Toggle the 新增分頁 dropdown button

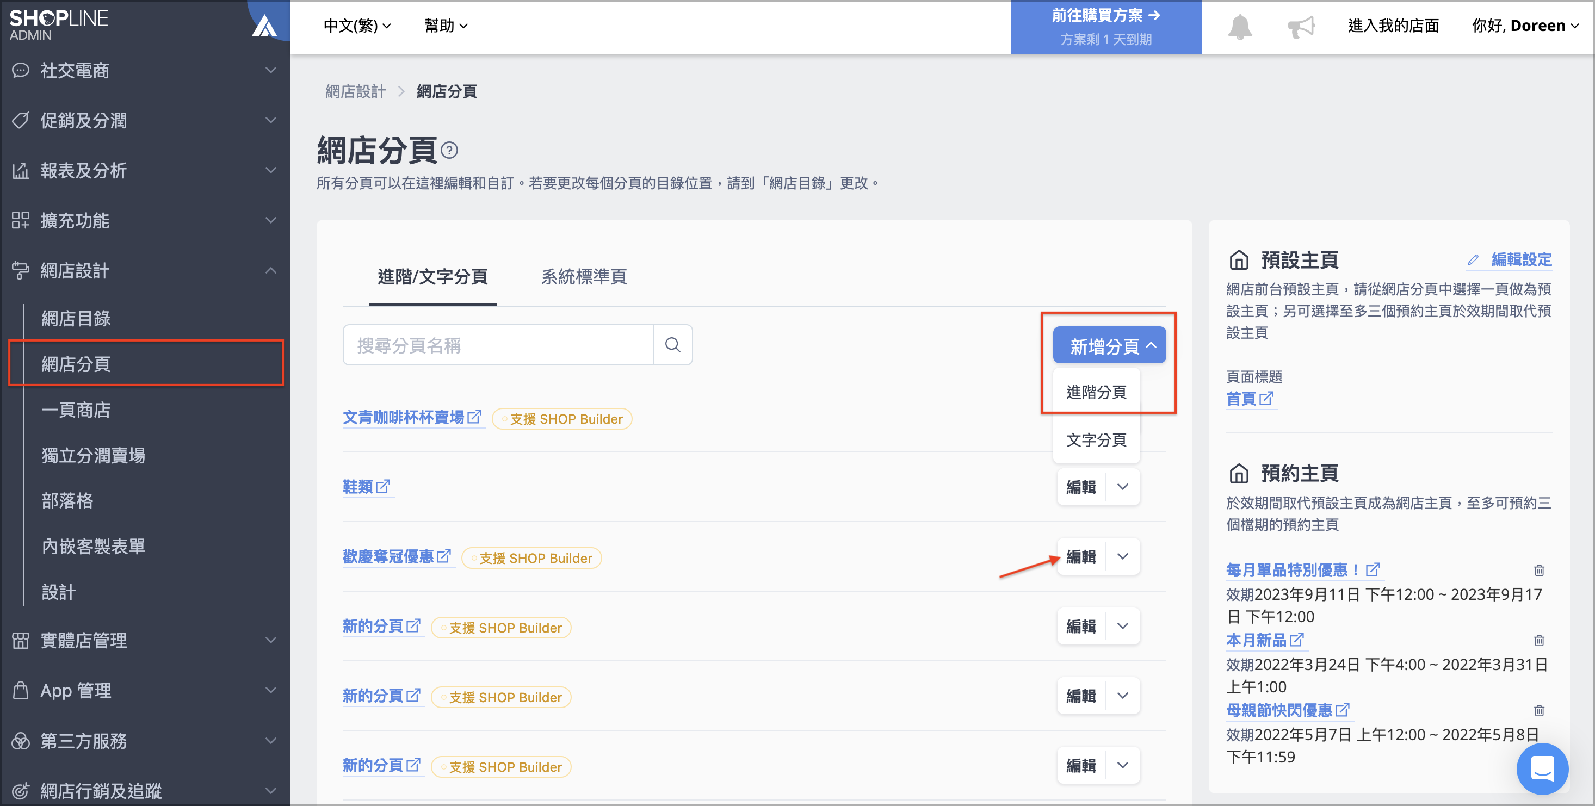[1109, 345]
